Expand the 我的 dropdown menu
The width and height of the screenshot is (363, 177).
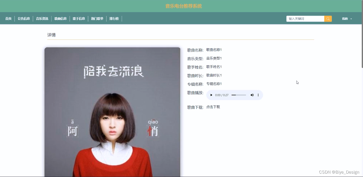(347, 19)
